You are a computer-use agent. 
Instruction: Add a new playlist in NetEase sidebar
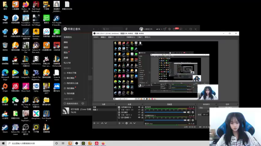pyautogui.click(x=84, y=99)
